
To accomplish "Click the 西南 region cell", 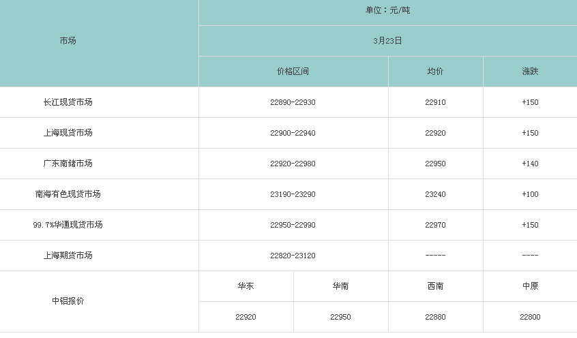I will tap(435, 286).
